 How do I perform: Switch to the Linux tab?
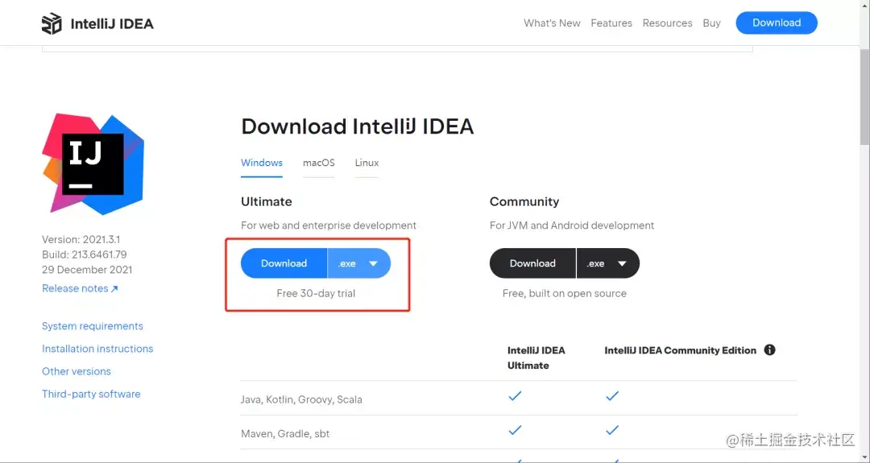click(367, 163)
